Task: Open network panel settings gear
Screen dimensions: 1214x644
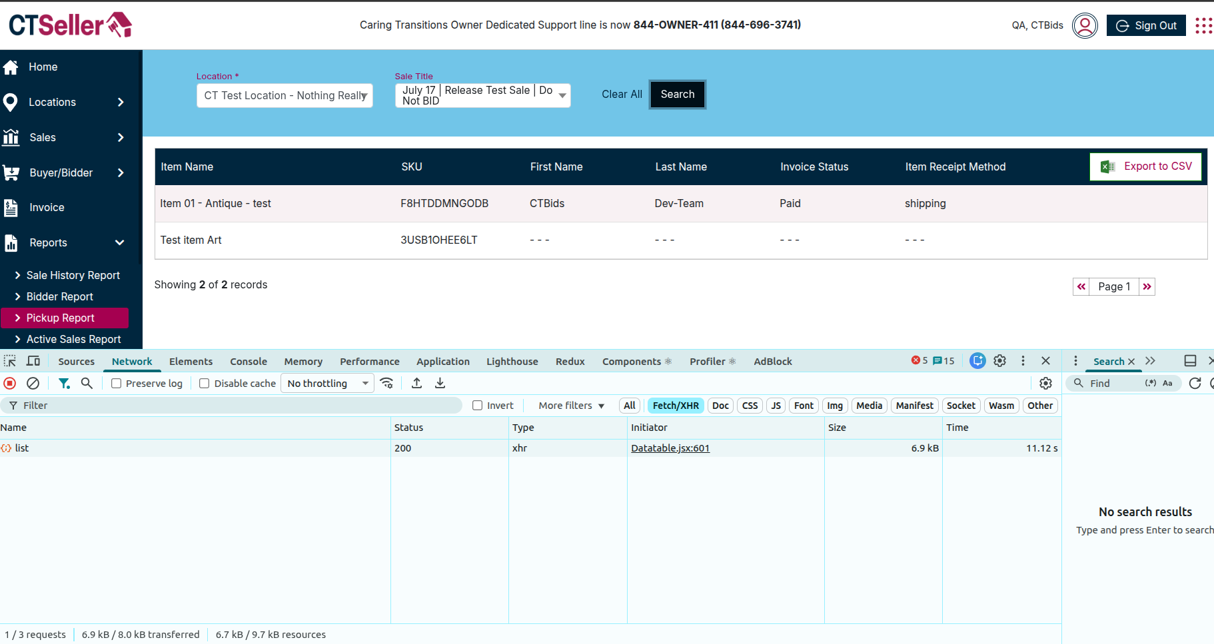Action: point(1045,383)
